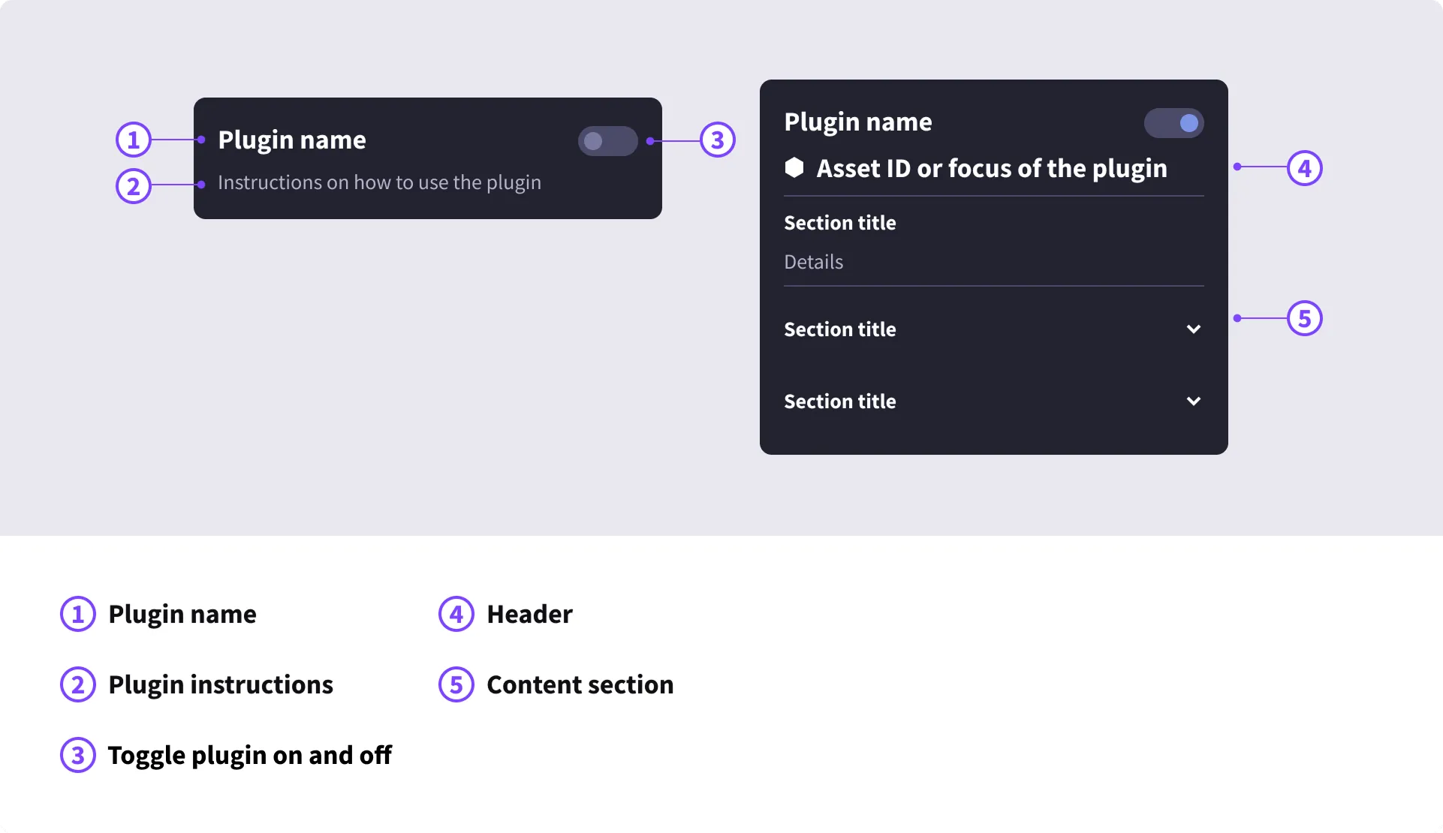Click annotation marker 3 next to toggle
Image resolution: width=1443 pixels, height=833 pixels.
(x=717, y=140)
